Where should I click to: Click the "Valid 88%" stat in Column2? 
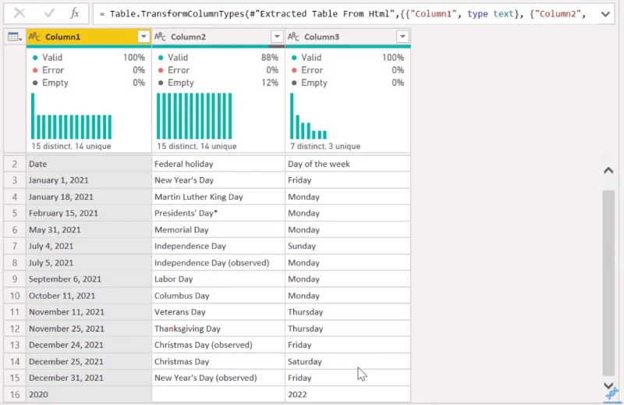click(218, 57)
